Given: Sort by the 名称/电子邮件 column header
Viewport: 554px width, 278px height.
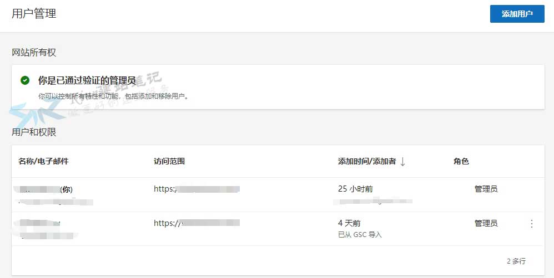Looking at the screenshot, I should point(43,161).
